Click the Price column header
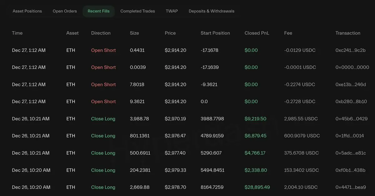Image resolution: width=375 pixels, height=196 pixels. (x=170, y=33)
